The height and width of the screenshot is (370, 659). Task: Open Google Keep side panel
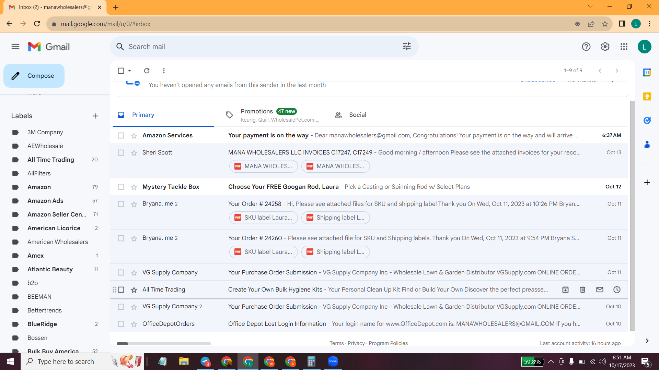[647, 96]
